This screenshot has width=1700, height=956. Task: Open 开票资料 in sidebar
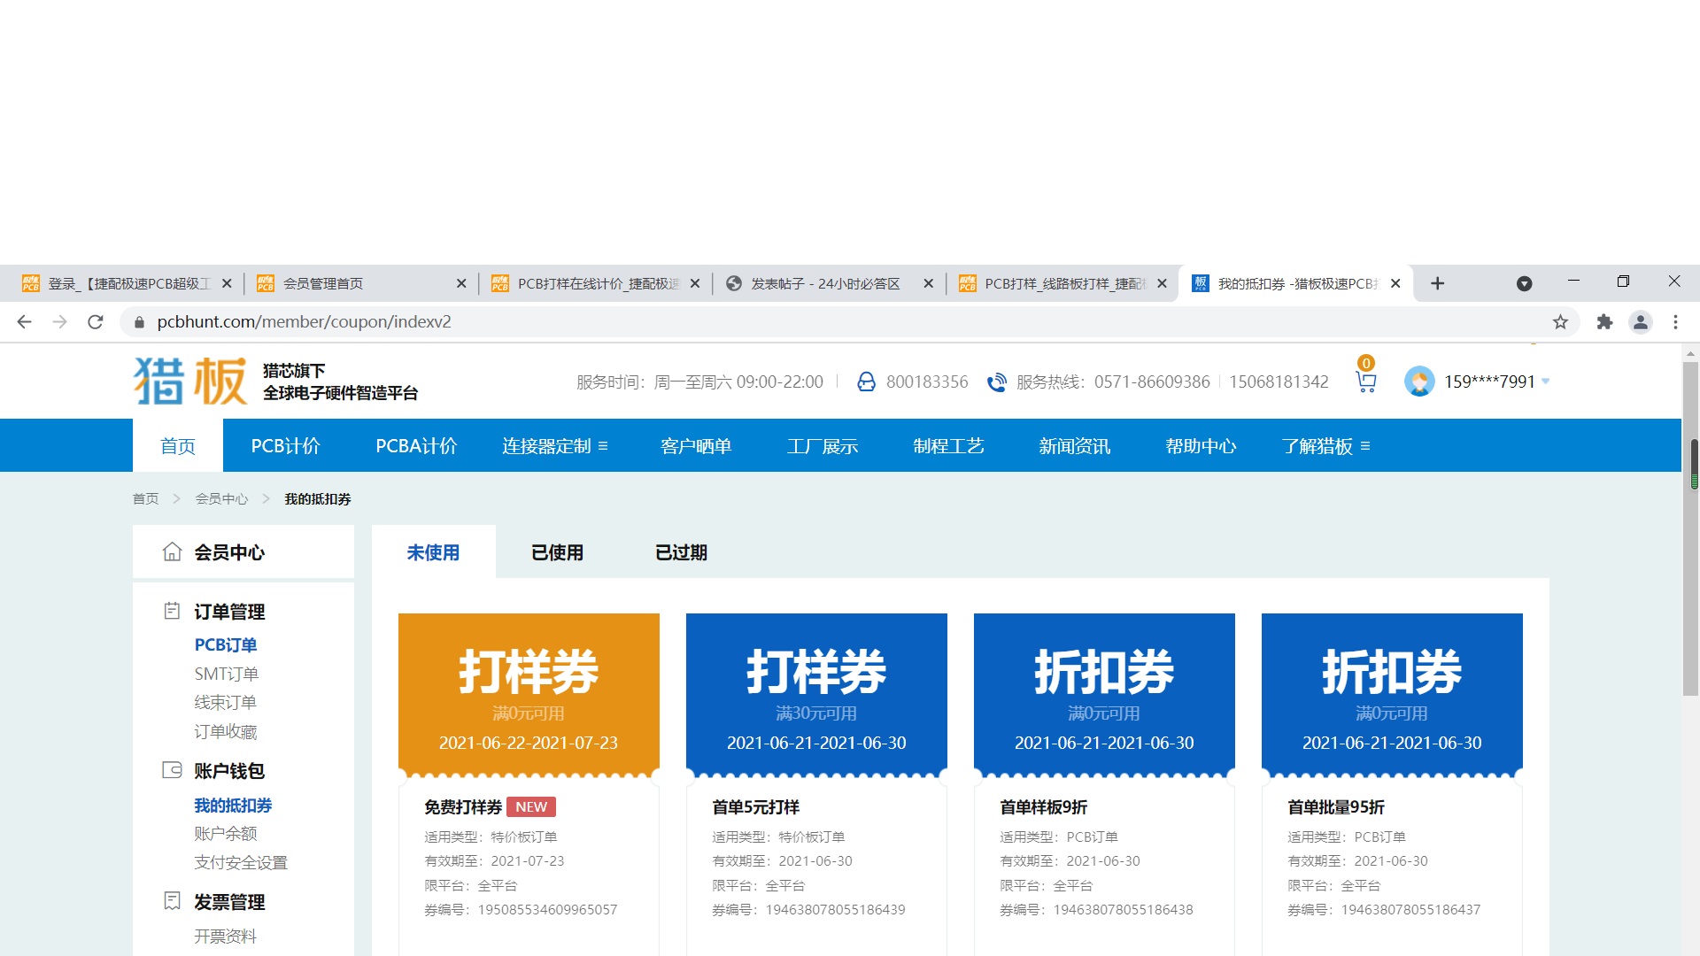point(225,936)
